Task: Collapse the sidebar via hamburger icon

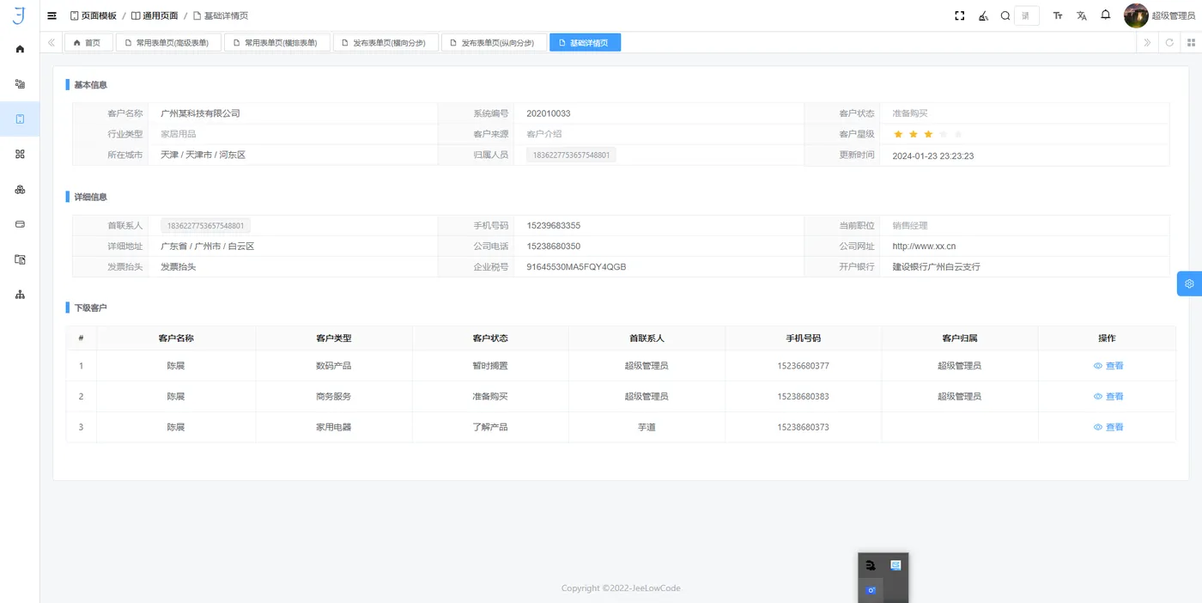Action: coord(51,15)
